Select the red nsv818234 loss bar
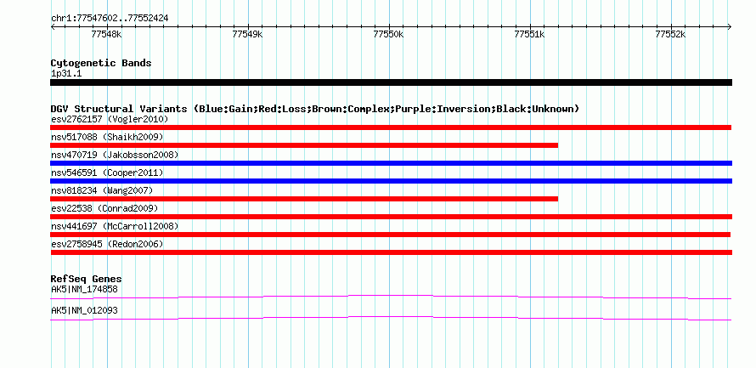The height and width of the screenshot is (368, 756). pyautogui.click(x=304, y=199)
